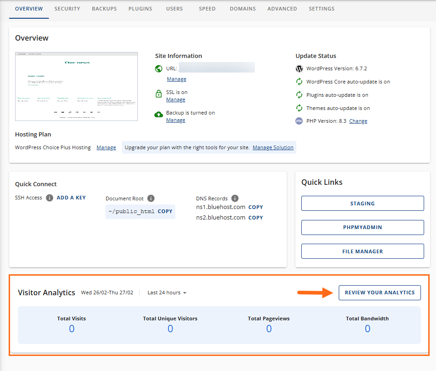This screenshot has height=371, width=436.
Task: Click Manage next to WordPress Choice Plus Hosting
Action: 106,147
